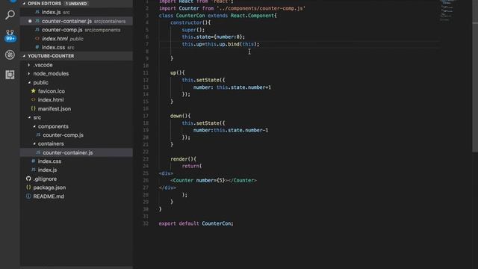Click on this.state={number:0}; line
This screenshot has width=478, height=269.
click(x=214, y=37)
